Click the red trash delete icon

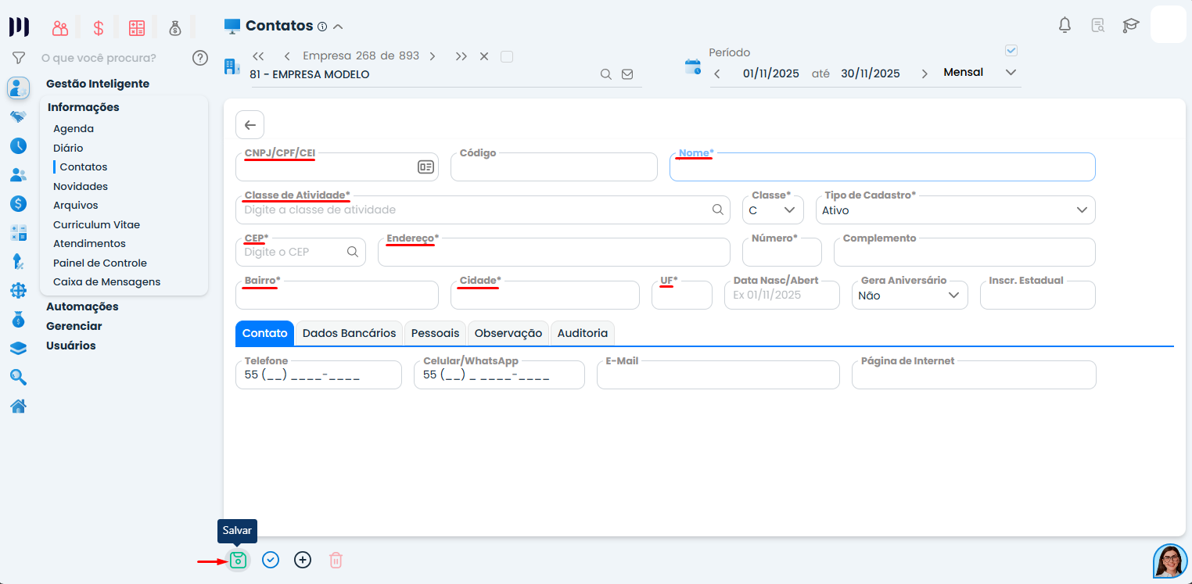click(336, 560)
